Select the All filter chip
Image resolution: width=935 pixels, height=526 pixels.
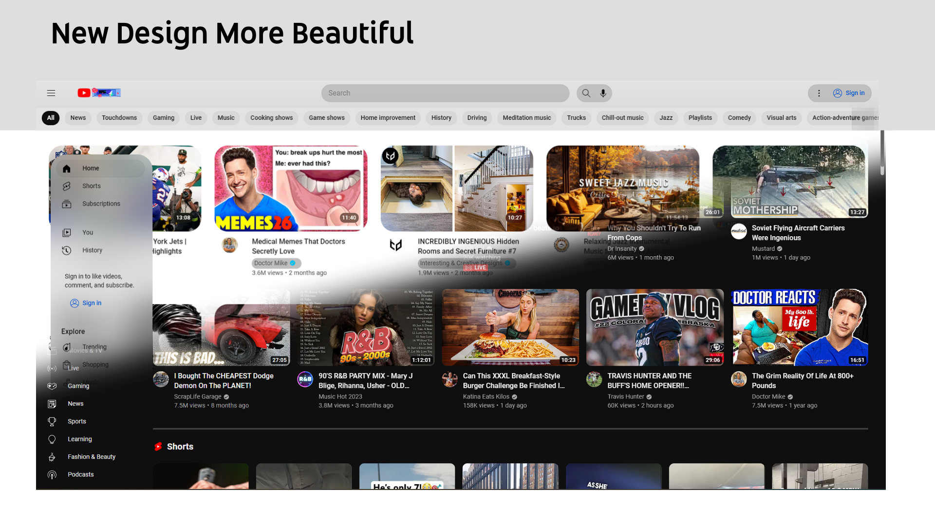coord(51,118)
